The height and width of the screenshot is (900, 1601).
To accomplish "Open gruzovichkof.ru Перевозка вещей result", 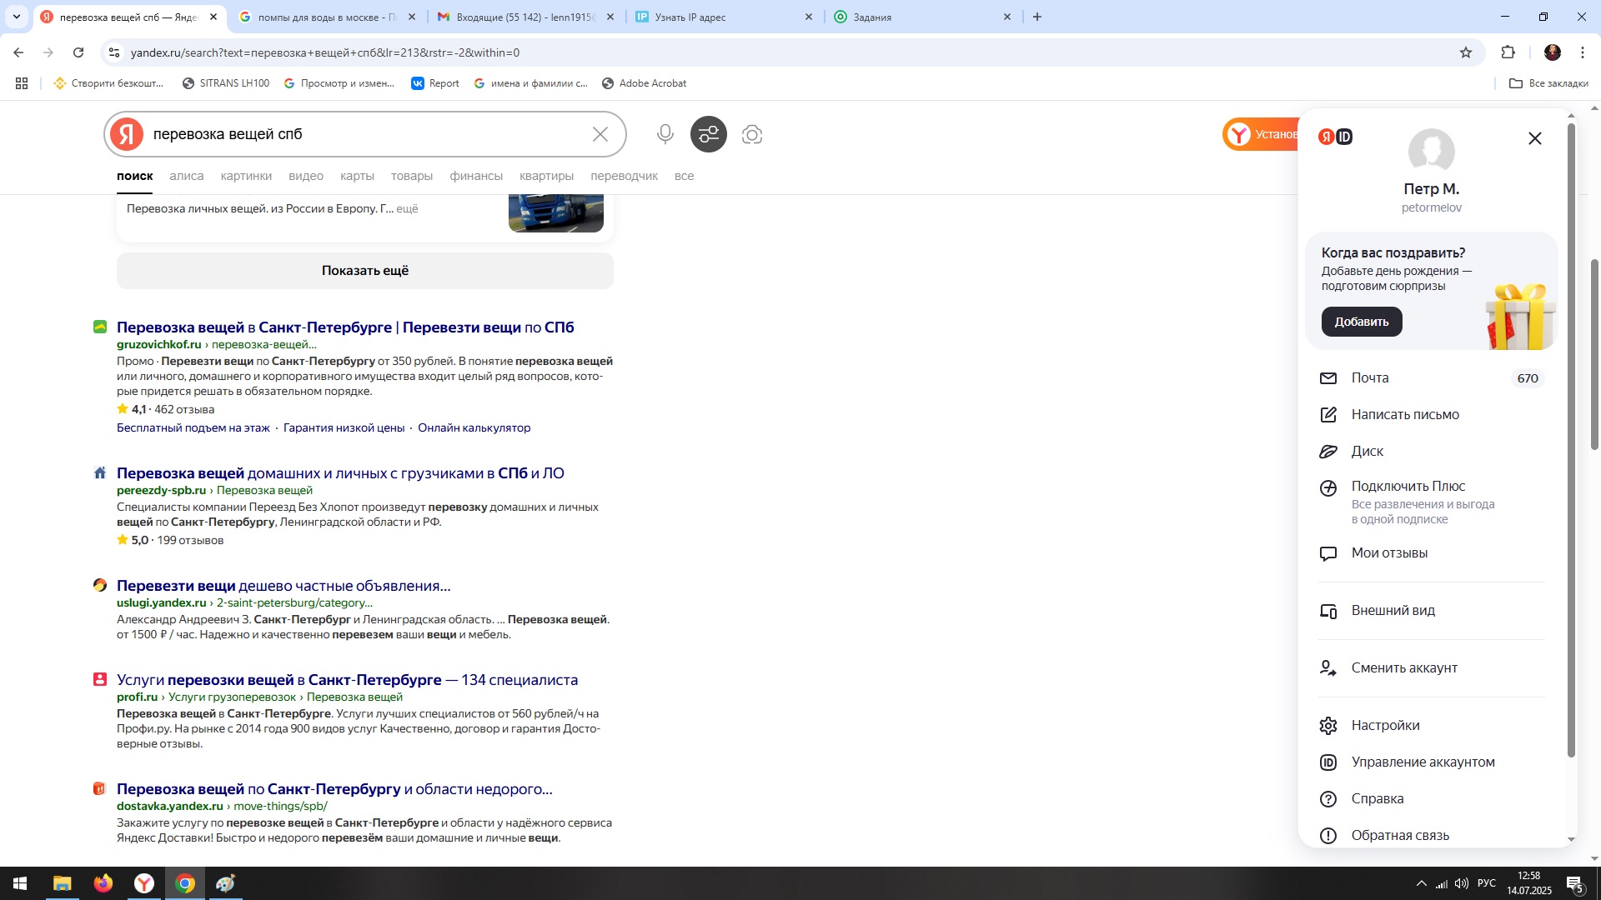I will tap(345, 327).
